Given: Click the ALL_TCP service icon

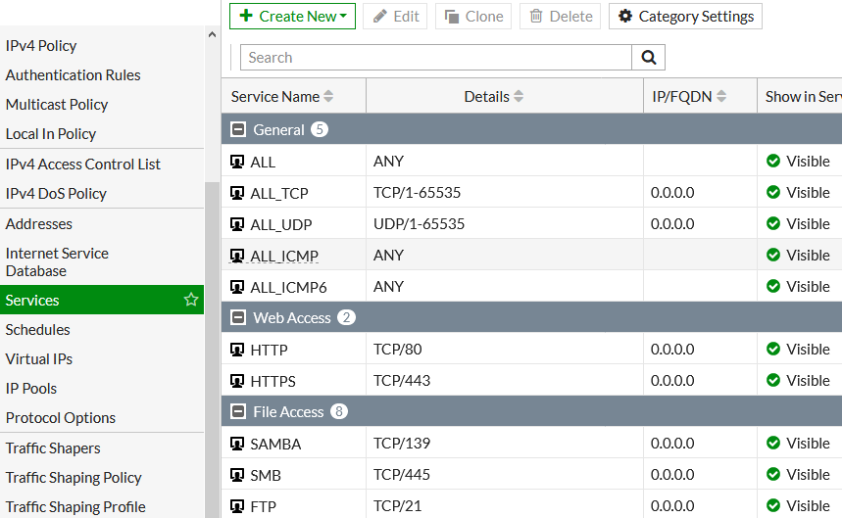Looking at the screenshot, I should pos(237,193).
